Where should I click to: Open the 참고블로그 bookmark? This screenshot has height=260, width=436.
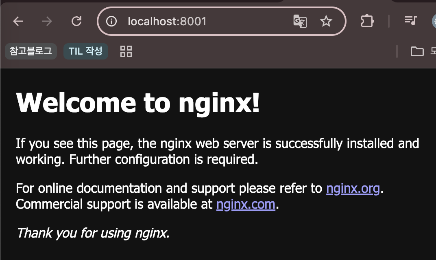pos(31,51)
